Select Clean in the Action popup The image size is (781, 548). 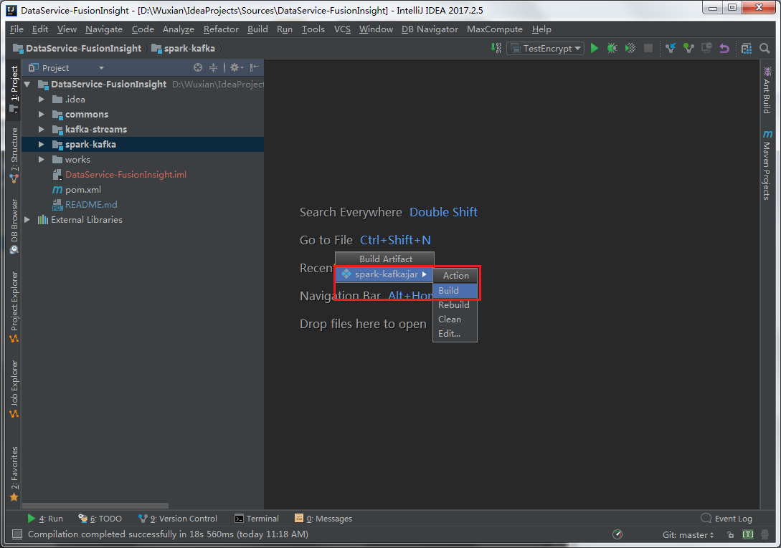tap(455, 319)
